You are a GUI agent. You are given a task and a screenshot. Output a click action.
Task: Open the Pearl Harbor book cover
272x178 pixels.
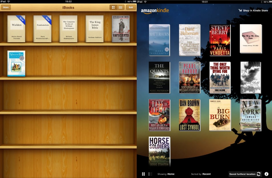coord(190,78)
